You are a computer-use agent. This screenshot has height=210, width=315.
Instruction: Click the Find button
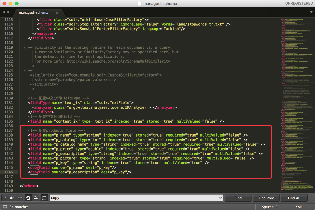pyautogui.click(x=238, y=198)
